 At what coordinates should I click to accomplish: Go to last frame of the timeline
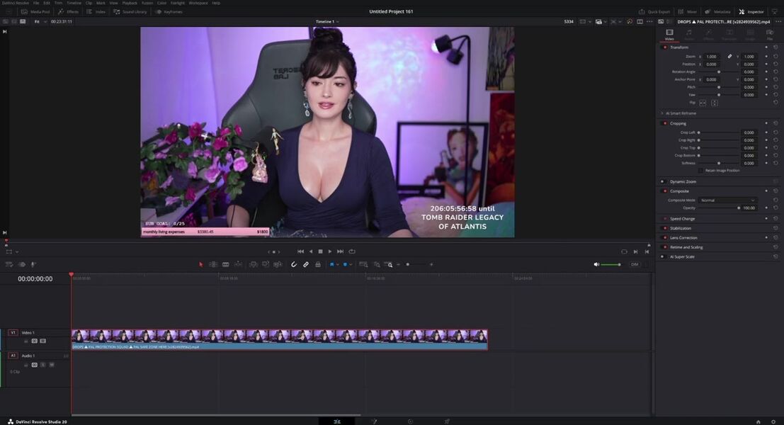click(341, 251)
